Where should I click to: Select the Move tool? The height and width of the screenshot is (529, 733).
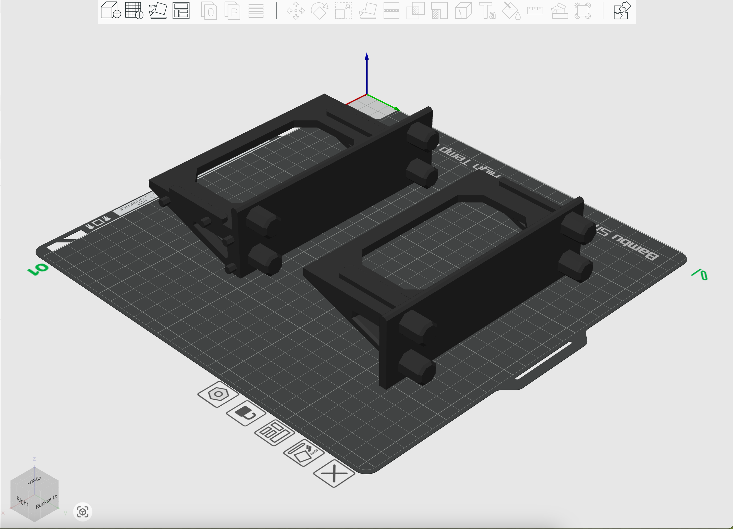(296, 10)
